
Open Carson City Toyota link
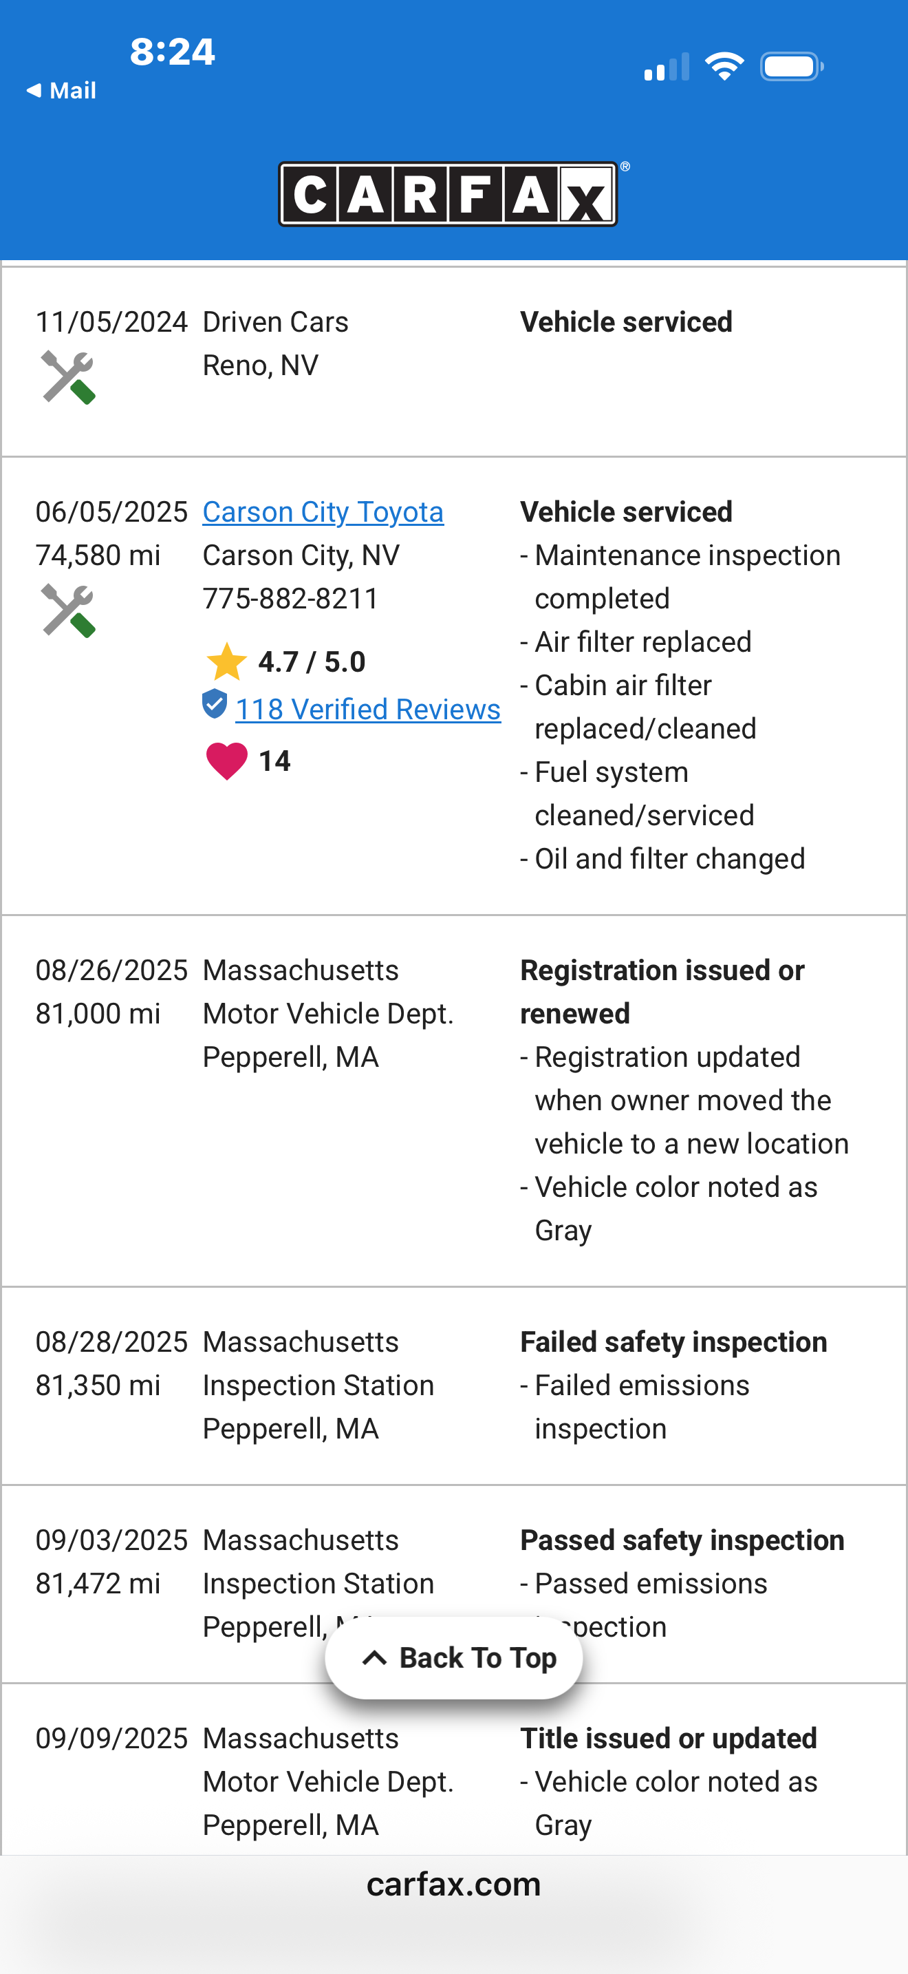323,512
